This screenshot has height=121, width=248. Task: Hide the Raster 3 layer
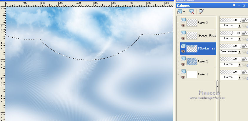pyautogui.click(x=183, y=25)
